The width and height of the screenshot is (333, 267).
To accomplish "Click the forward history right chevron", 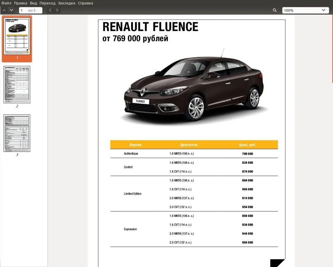I will tap(57, 10).
